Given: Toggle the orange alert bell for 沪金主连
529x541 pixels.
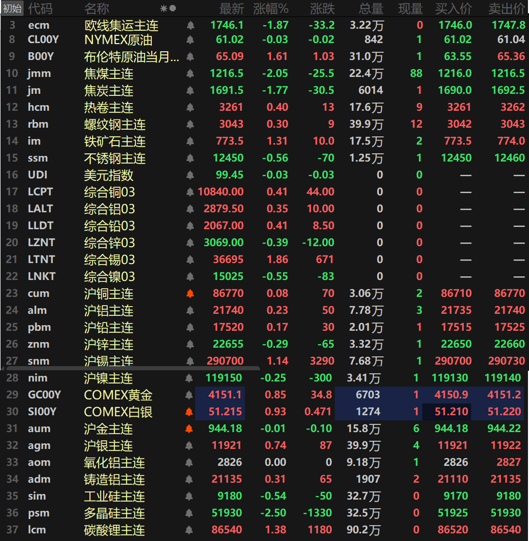Looking at the screenshot, I should tap(190, 428).
